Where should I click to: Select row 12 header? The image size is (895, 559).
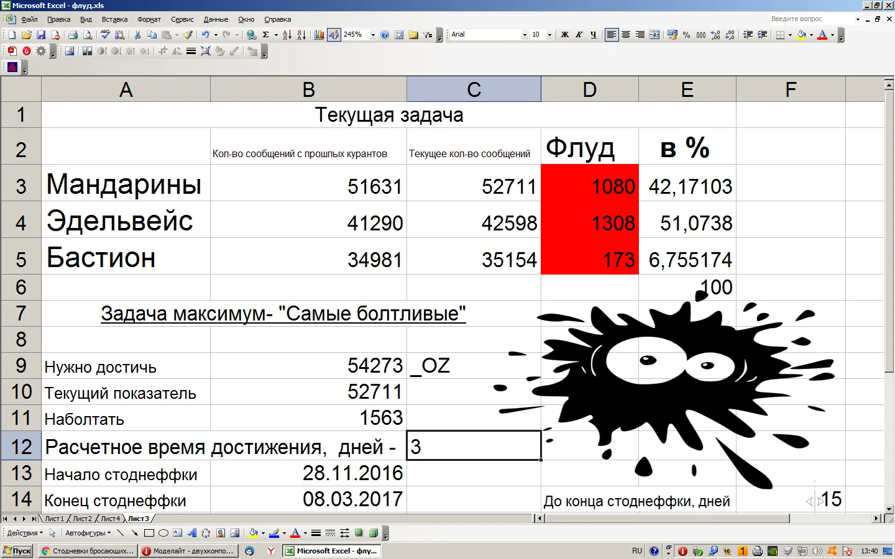(x=21, y=446)
